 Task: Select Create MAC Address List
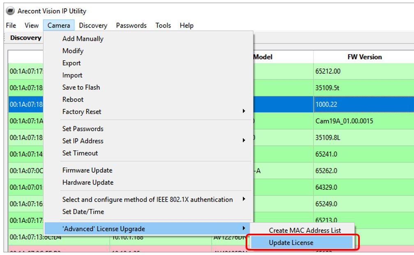coord(302,230)
